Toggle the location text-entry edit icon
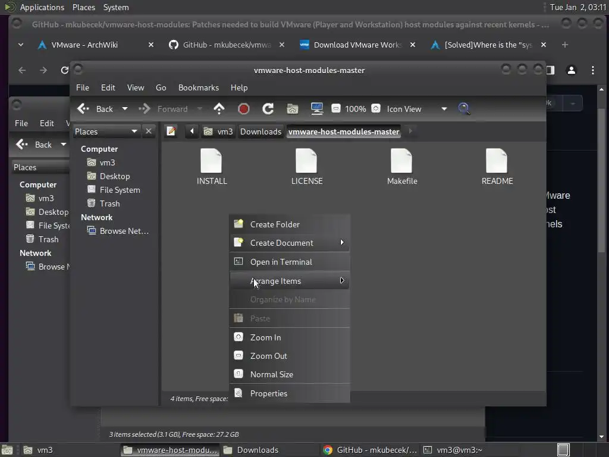The height and width of the screenshot is (457, 609). [171, 132]
